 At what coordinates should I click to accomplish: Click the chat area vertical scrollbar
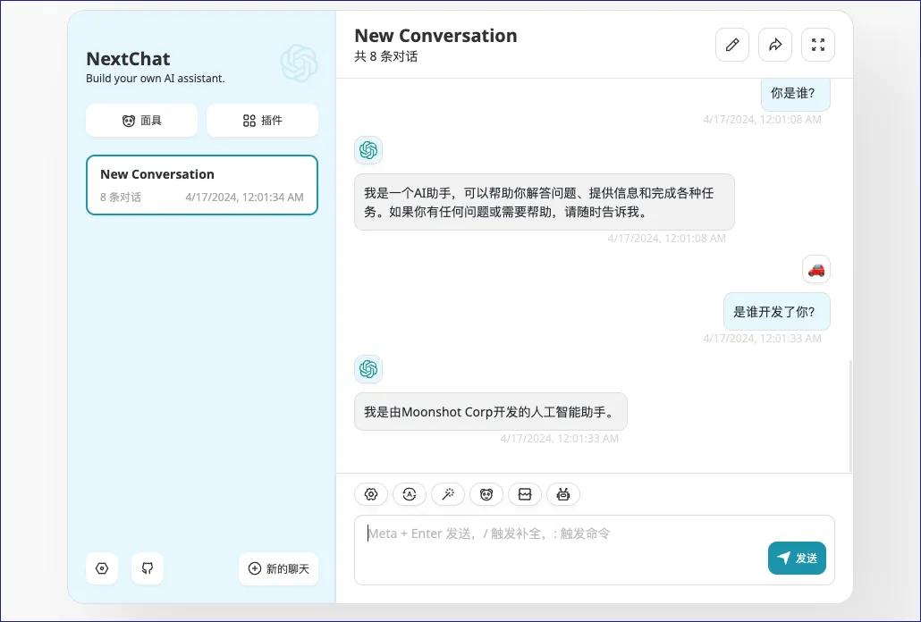849,416
